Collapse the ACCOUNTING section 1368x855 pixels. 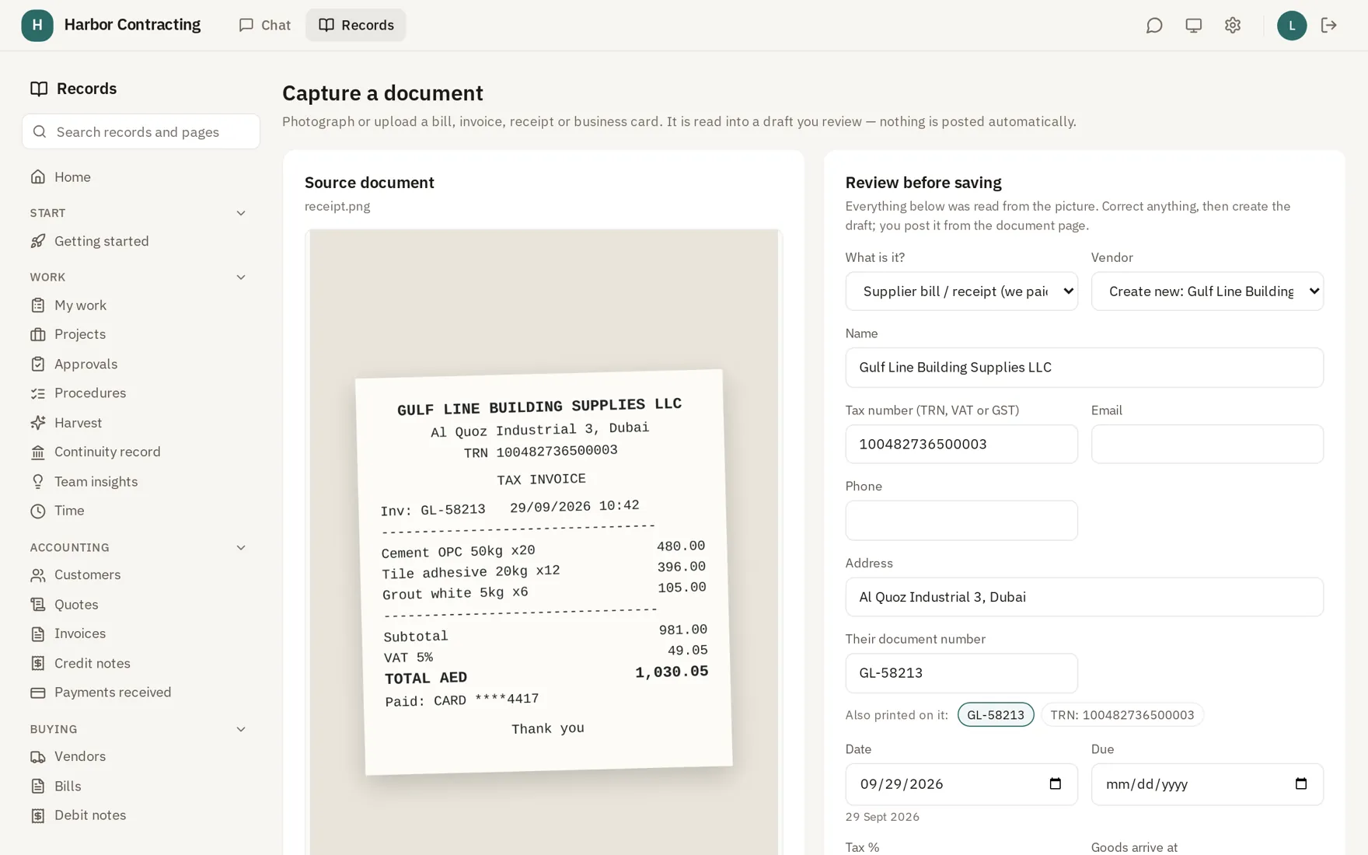tap(241, 548)
